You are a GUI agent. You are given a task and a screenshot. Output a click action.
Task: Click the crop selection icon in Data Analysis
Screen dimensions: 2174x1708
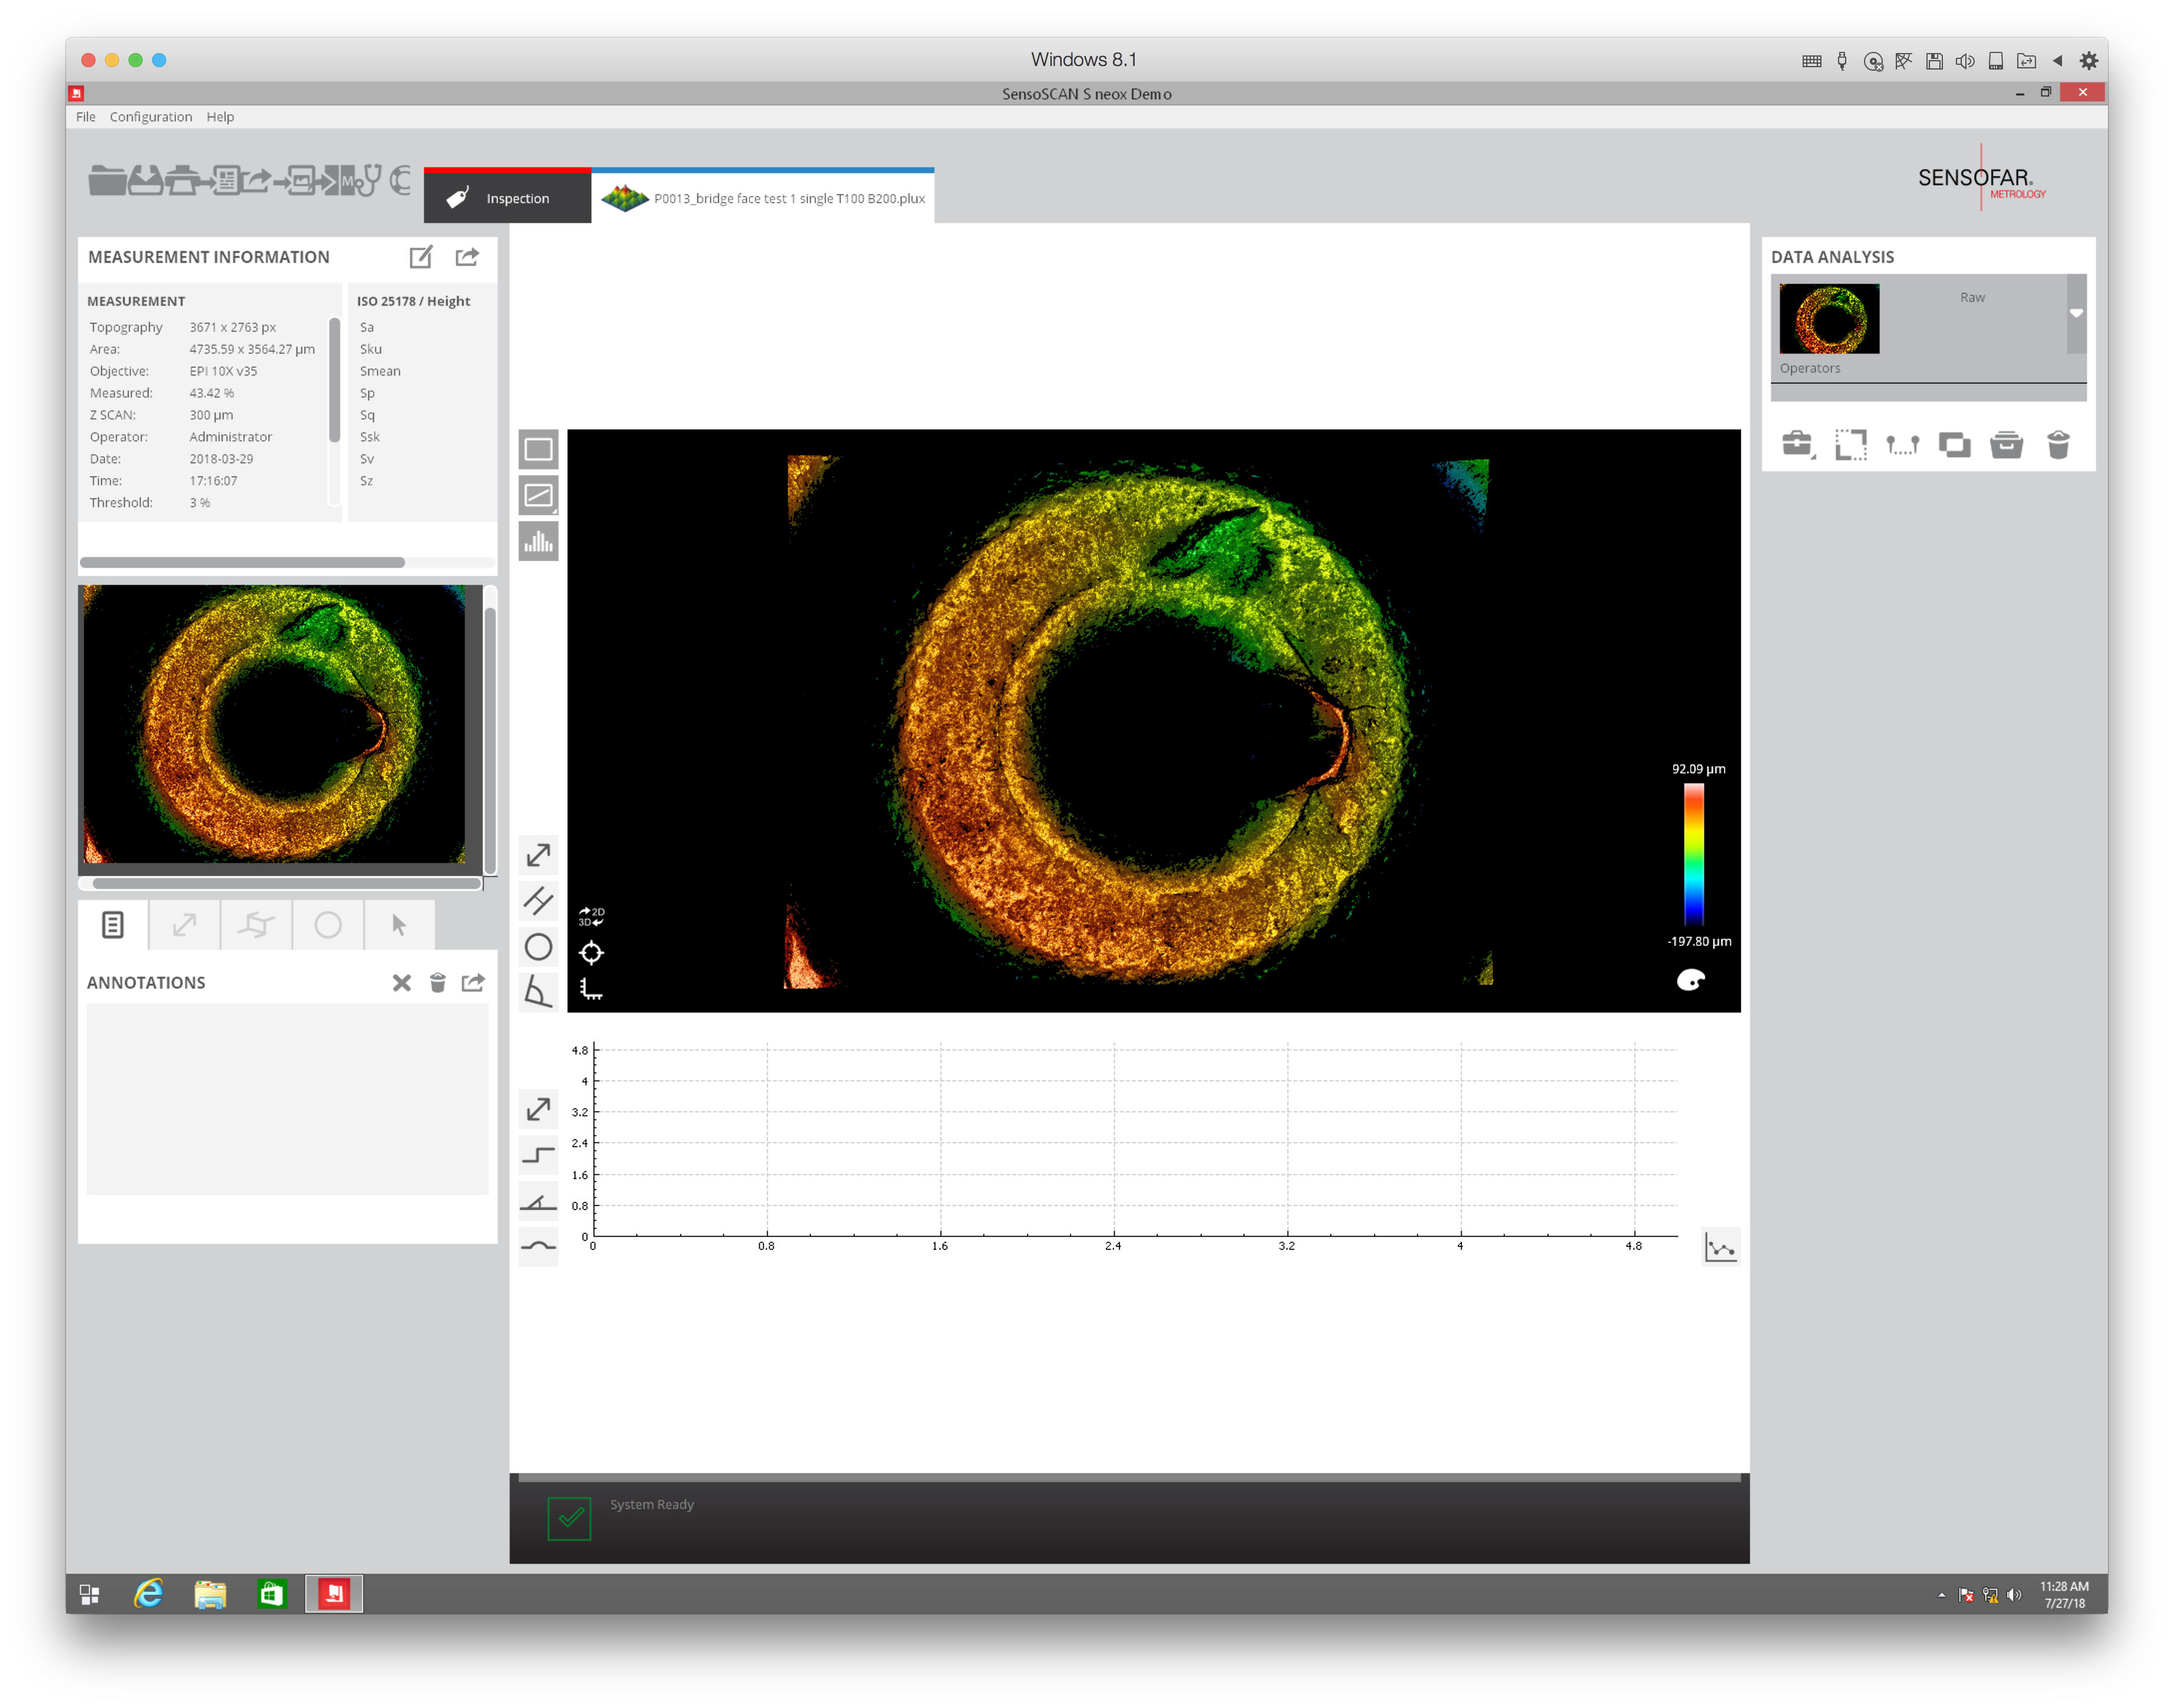[1850, 444]
